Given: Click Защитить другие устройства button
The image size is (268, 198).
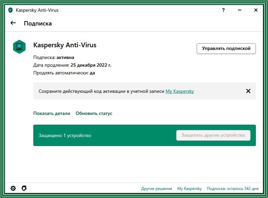Looking at the screenshot, I should coord(213,135).
